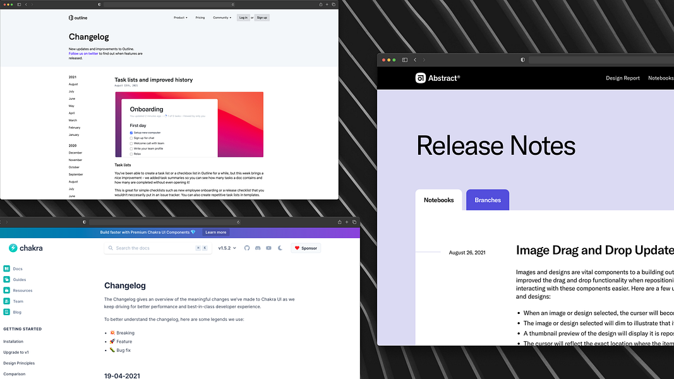
Task: Jump to March in Outline's changelog archive
Action: point(73,120)
